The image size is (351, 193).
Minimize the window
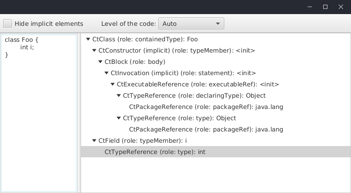coord(310,7)
